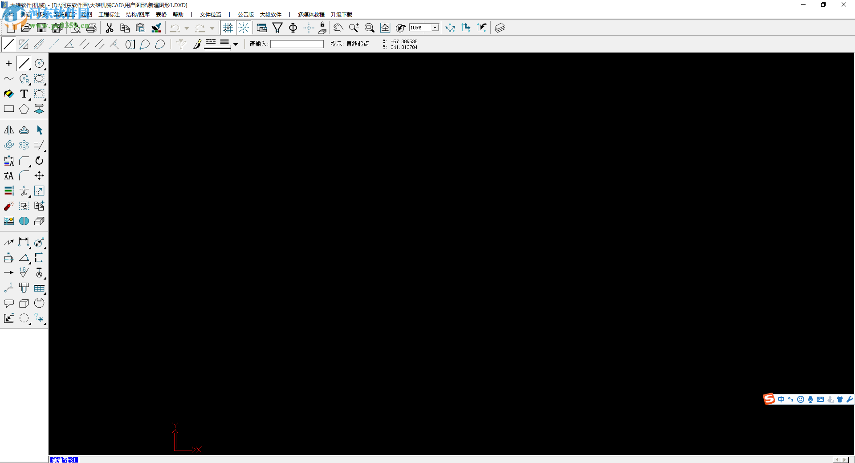Screen dimensions: 855x463
Task: Select the speech bubble annotation tool
Action: [x=9, y=303]
